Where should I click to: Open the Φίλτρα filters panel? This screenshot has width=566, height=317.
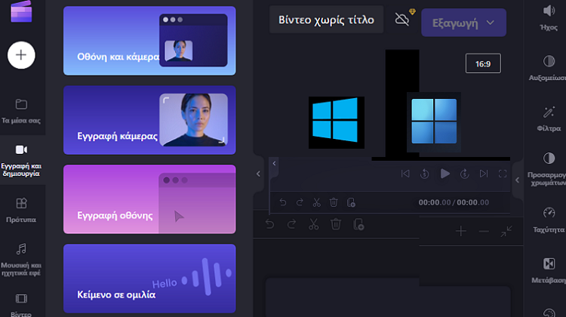tap(549, 118)
